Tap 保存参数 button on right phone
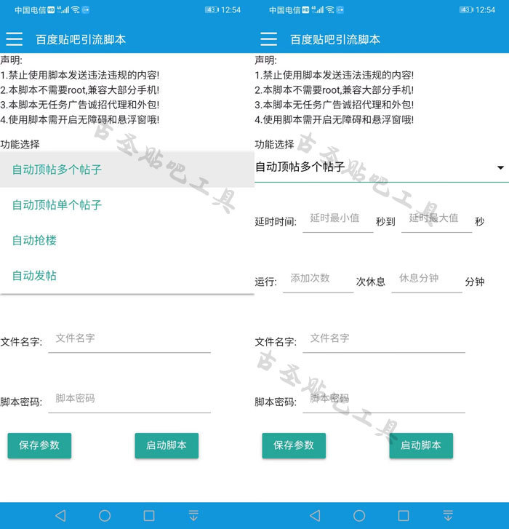Screen dimensions: 509x529 tap(294, 445)
